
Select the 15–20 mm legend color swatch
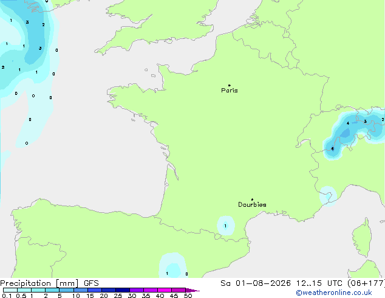point(95,290)
